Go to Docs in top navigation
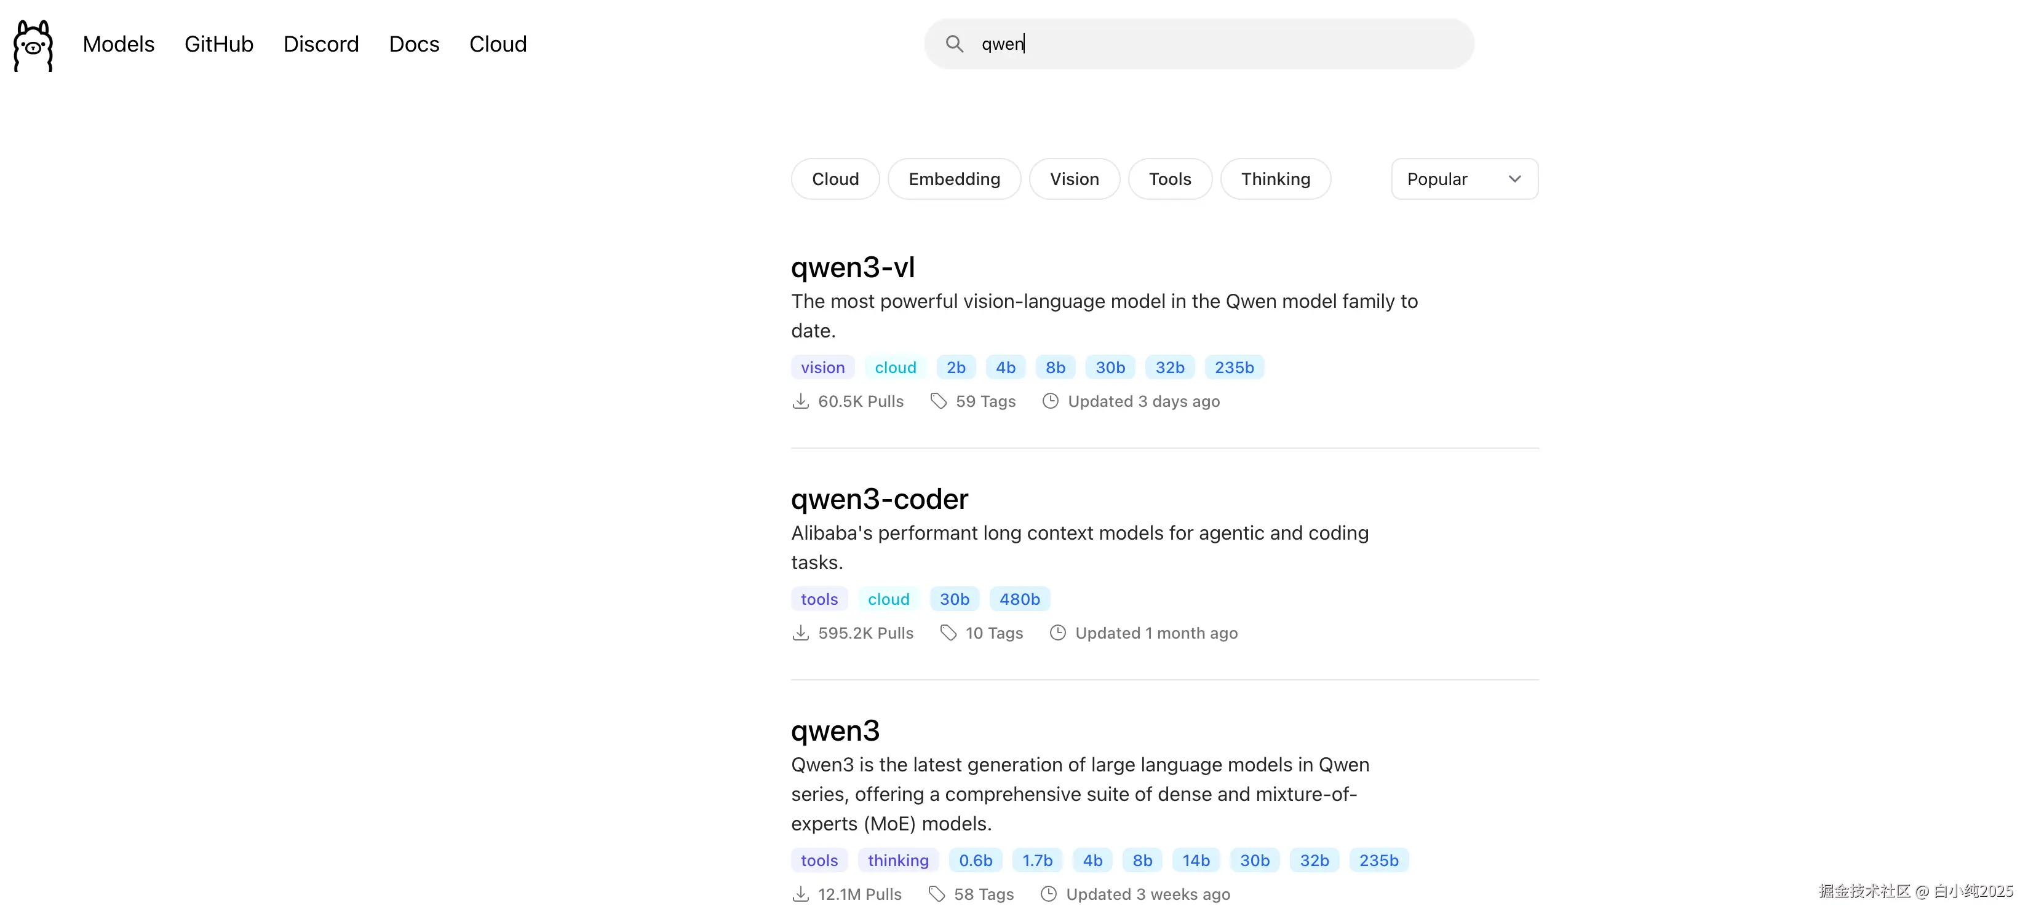2036x922 pixels. tap(413, 44)
